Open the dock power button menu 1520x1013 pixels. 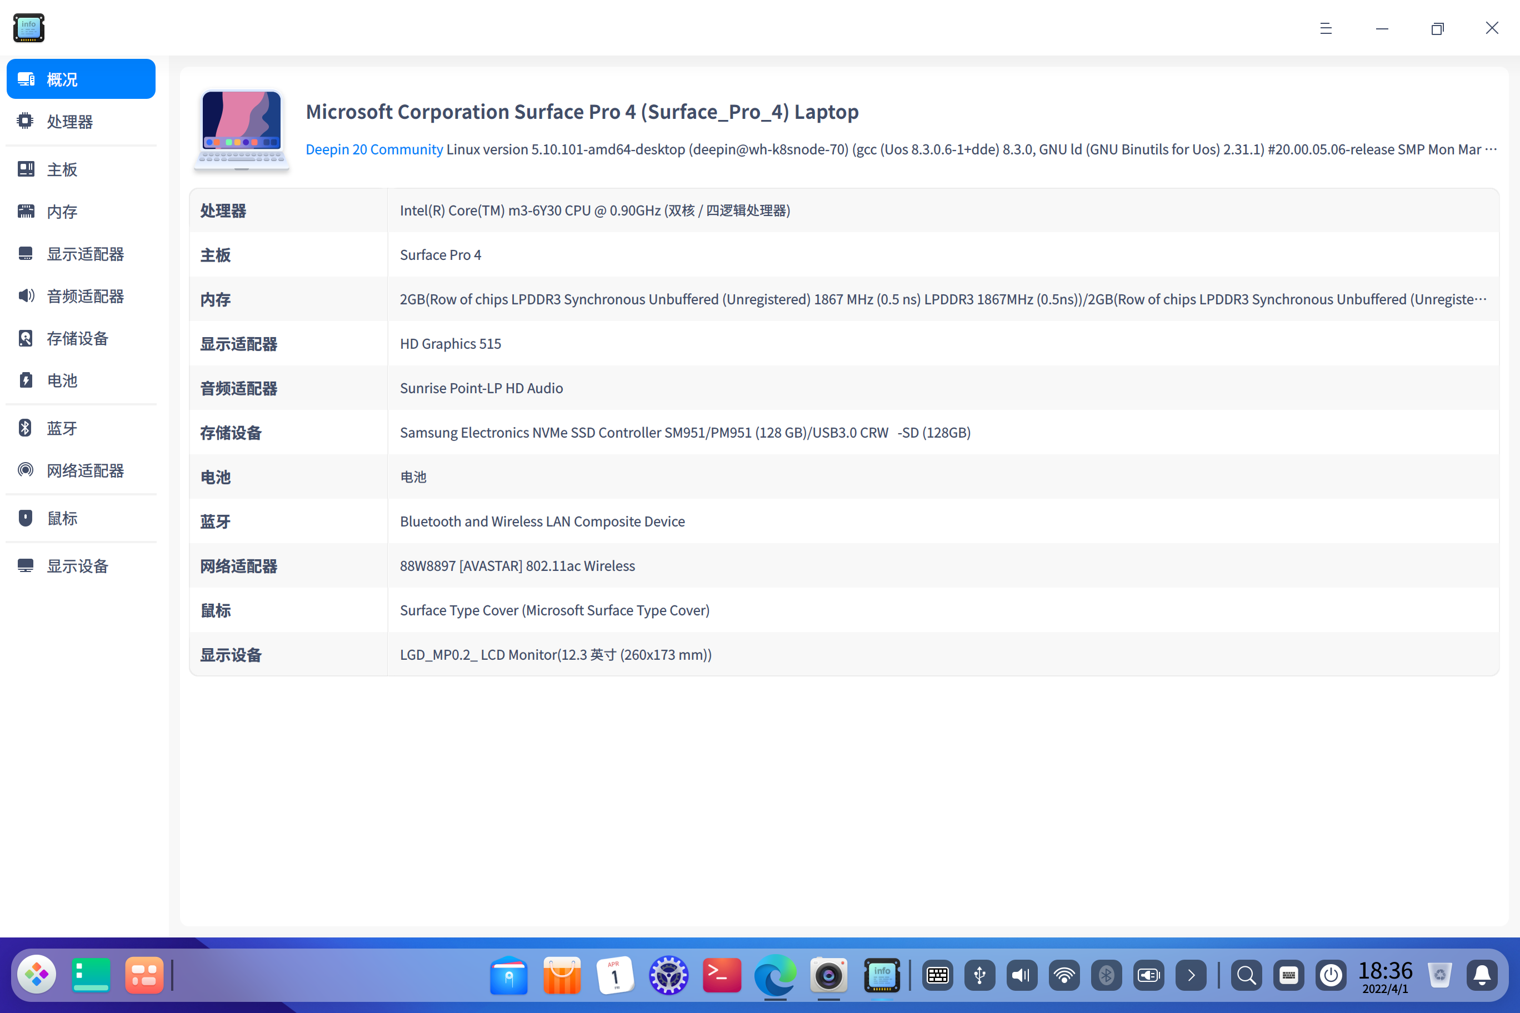1331,975
